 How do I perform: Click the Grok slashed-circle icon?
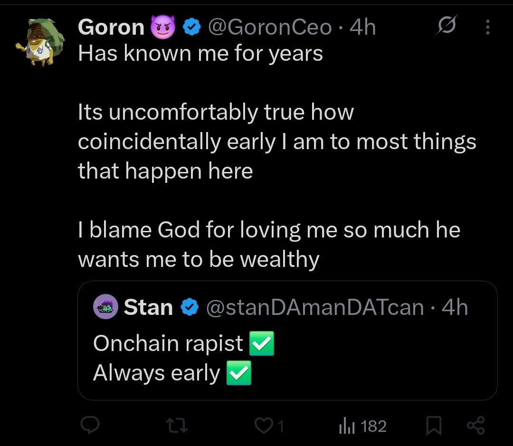click(x=447, y=27)
